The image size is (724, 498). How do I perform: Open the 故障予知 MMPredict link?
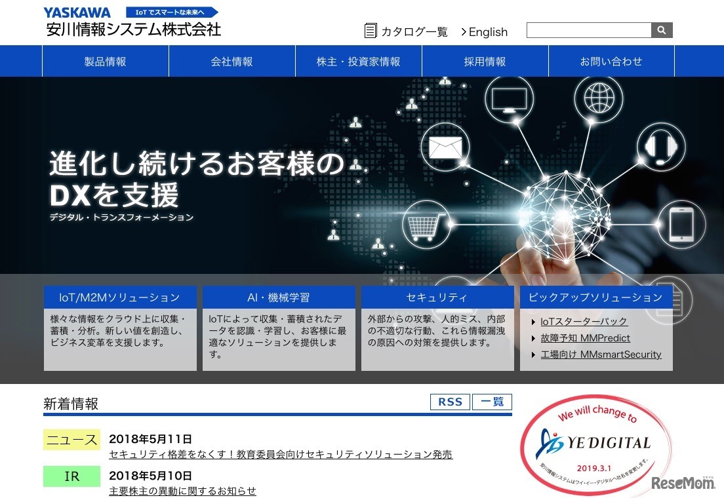coord(585,338)
